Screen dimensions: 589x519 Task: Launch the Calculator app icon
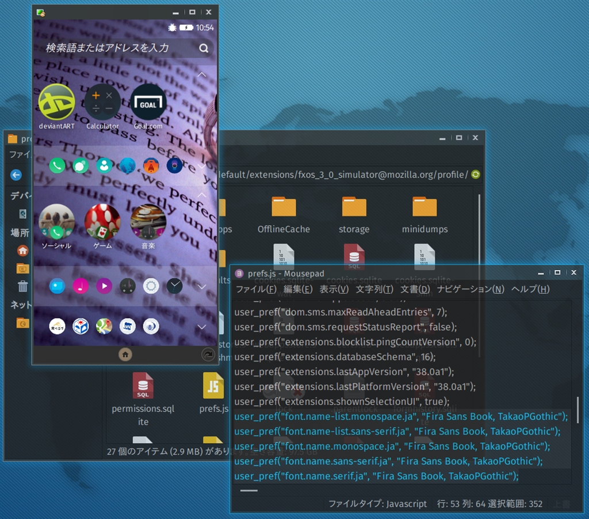(x=102, y=102)
